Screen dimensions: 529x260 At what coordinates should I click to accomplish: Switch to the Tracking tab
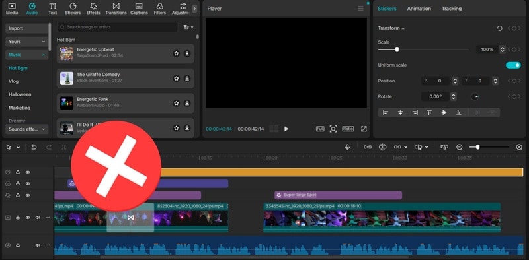(x=452, y=9)
